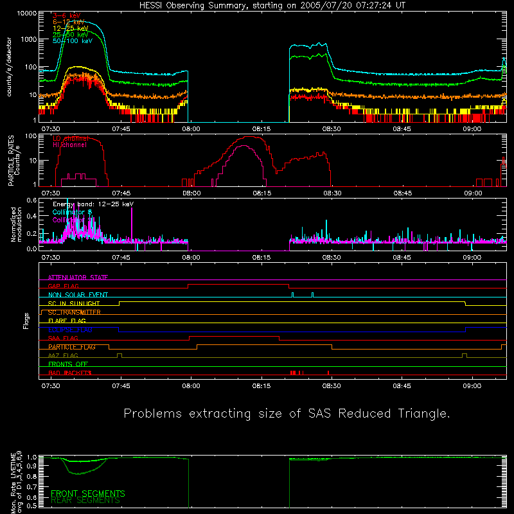
Task: Click '08:15' under the particle rates panel
Action: tap(261, 193)
